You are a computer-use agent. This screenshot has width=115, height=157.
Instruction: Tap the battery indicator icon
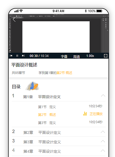click(99, 11)
